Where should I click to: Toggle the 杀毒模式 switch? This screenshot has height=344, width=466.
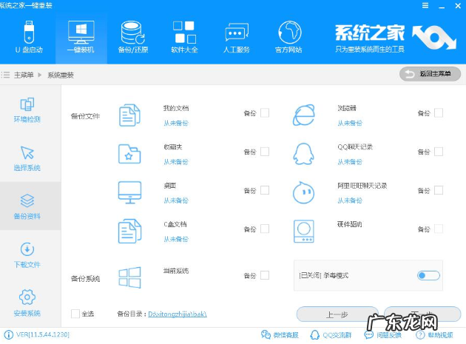[428, 275]
